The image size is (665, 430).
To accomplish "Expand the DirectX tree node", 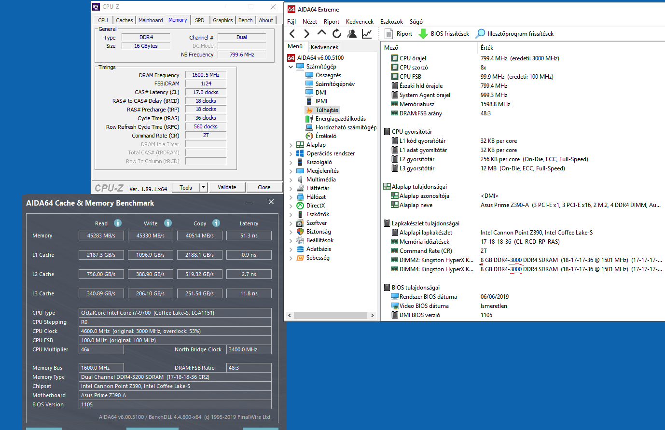I will (x=291, y=206).
